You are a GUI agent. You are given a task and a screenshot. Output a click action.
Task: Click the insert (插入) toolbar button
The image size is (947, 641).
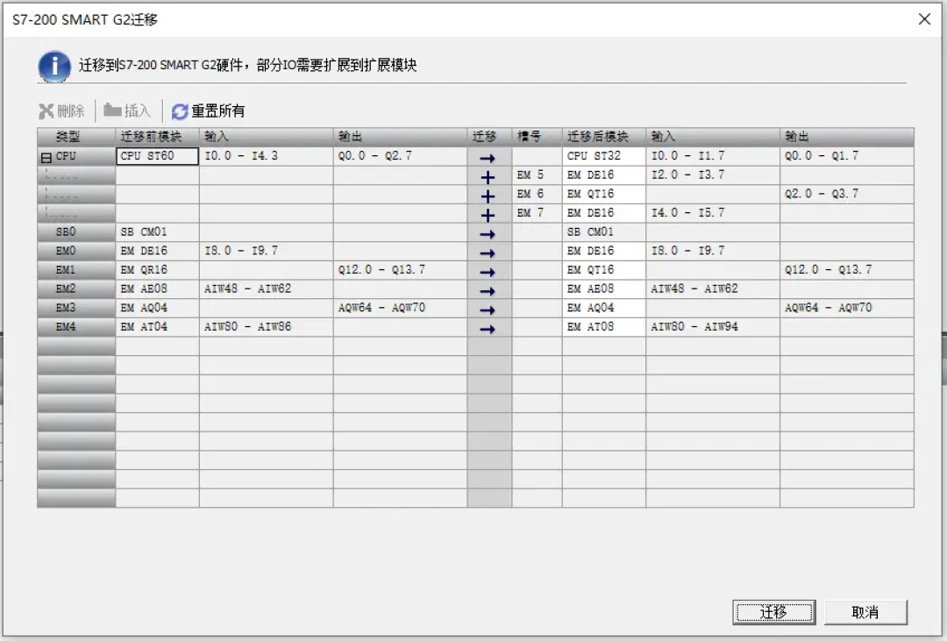pos(127,111)
